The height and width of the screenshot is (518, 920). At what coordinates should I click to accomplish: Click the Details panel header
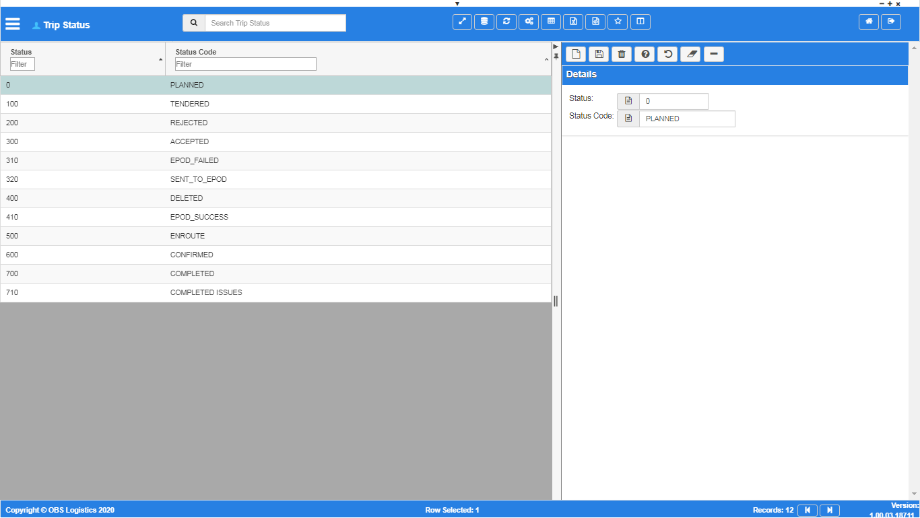coord(735,75)
